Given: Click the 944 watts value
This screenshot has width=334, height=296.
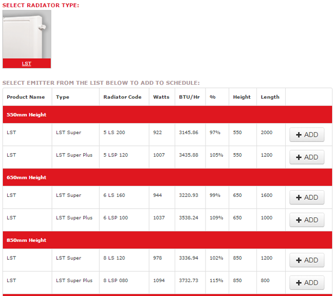Looking at the screenshot, I should pos(157,195).
